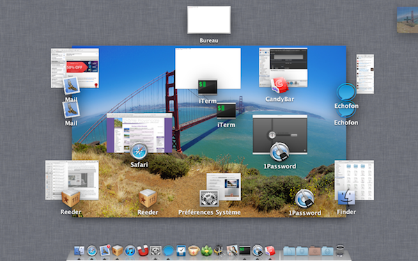Select the Mail window with 50% OFF banner
This screenshot has width=418, height=261.
pos(75,68)
